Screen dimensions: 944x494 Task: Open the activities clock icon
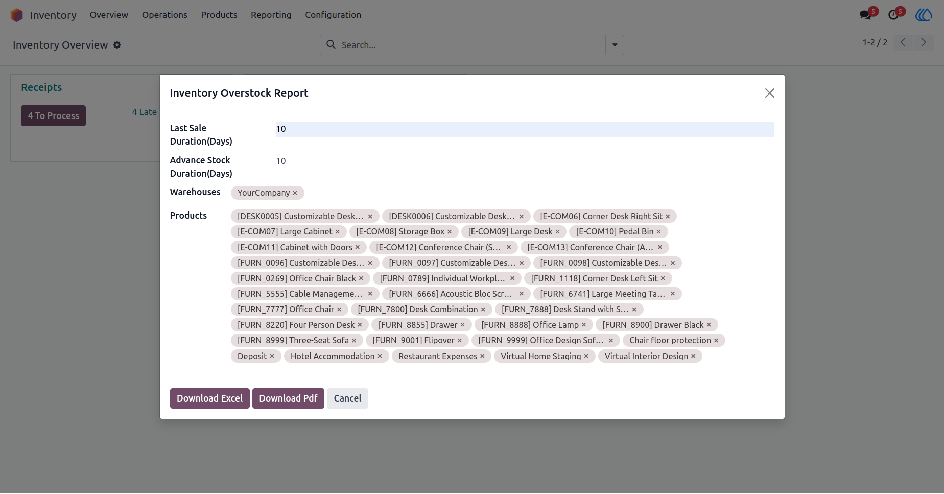[x=893, y=15]
